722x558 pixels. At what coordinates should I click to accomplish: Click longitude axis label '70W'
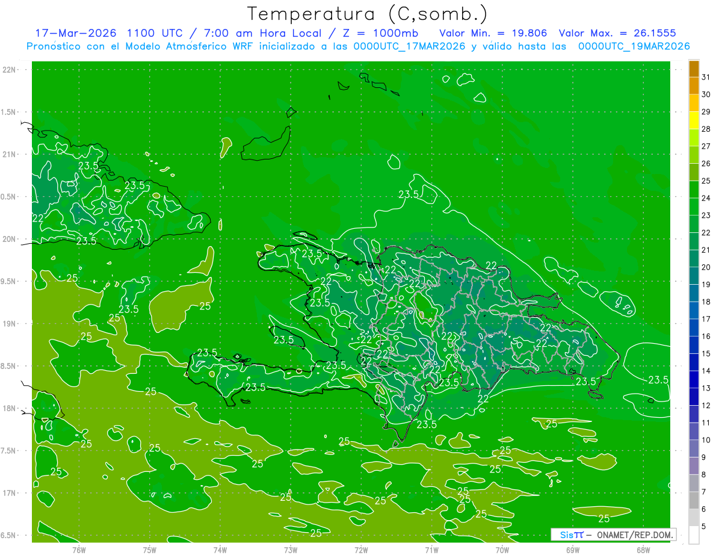click(x=502, y=550)
